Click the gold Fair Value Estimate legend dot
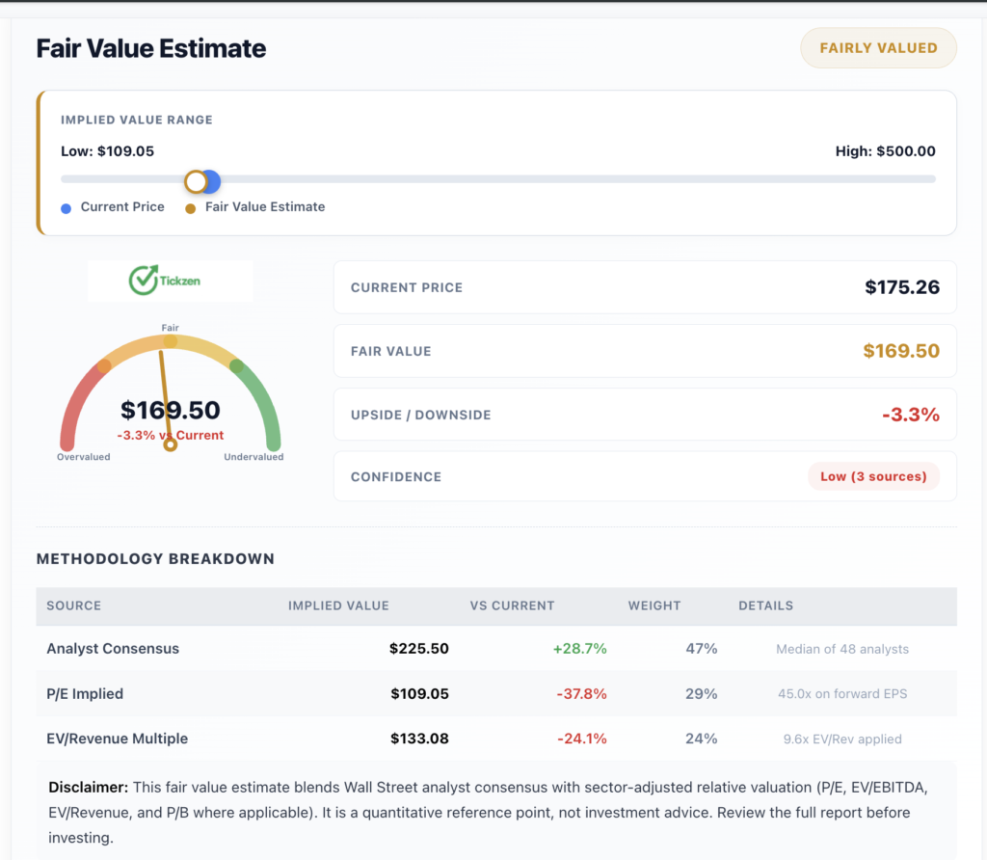The image size is (987, 860). coord(190,208)
